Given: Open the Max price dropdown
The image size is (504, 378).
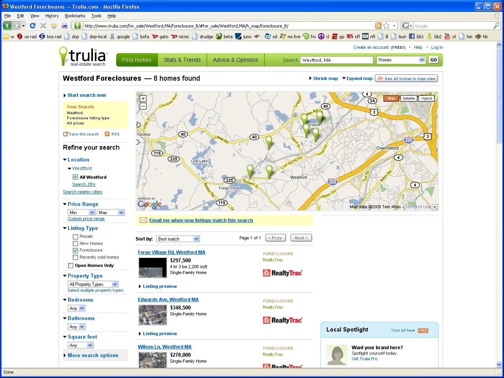Looking at the screenshot, I should [111, 213].
